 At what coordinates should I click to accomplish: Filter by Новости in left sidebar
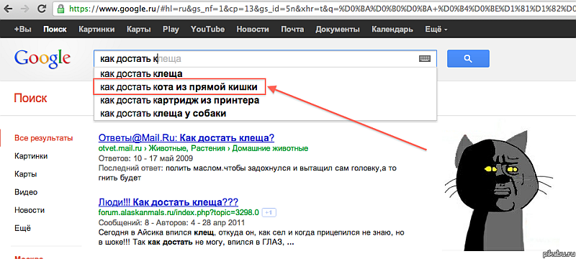pyautogui.click(x=30, y=211)
